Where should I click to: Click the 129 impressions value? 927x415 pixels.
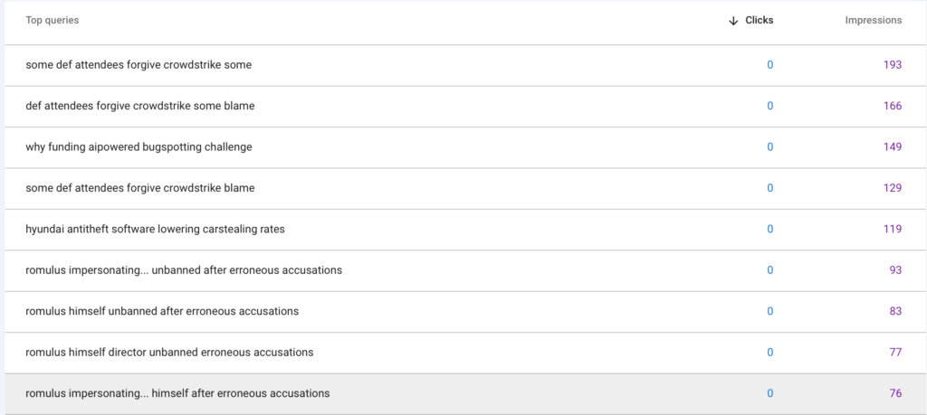(893, 188)
